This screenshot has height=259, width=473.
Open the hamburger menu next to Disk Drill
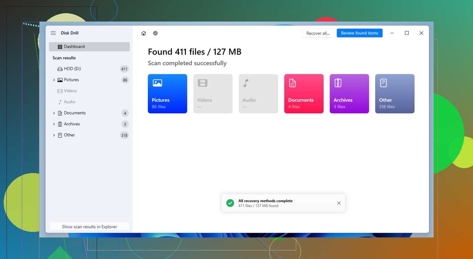coord(53,33)
